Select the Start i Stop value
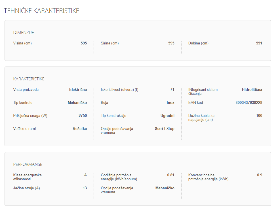Screen dimensions: 276x212 pos(165,129)
